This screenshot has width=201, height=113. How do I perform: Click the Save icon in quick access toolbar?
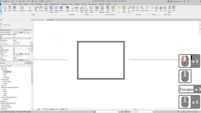(x=6, y=1)
